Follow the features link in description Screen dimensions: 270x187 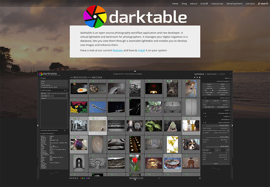click(x=118, y=50)
